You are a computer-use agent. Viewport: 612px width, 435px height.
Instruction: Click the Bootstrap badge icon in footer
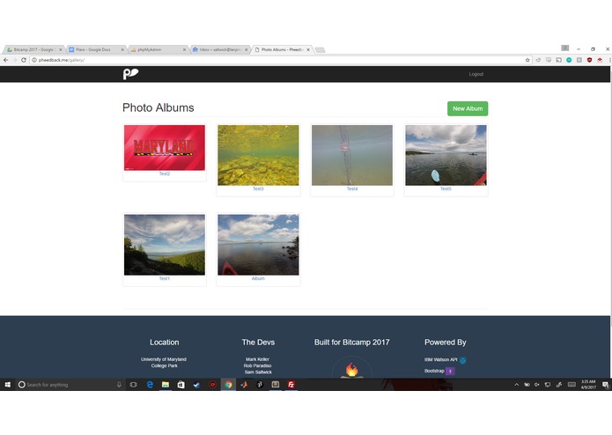450,371
